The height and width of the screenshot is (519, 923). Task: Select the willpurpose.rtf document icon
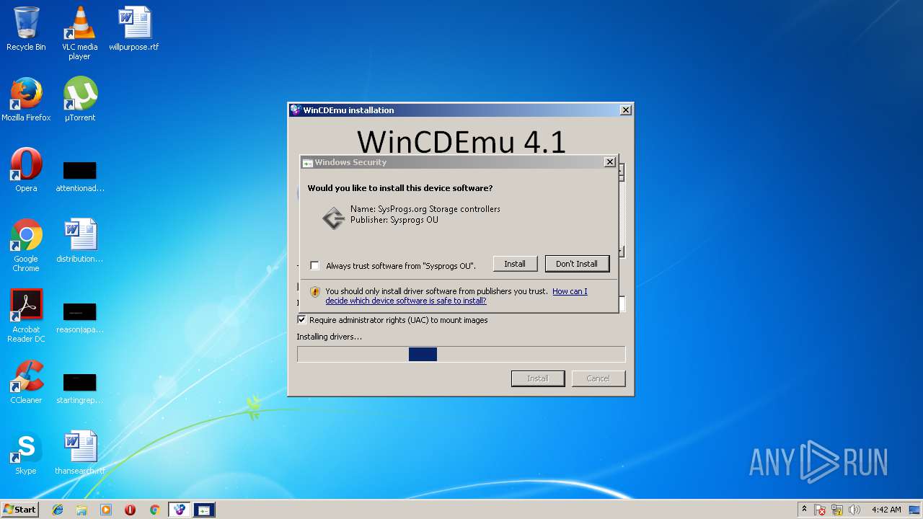click(134, 29)
